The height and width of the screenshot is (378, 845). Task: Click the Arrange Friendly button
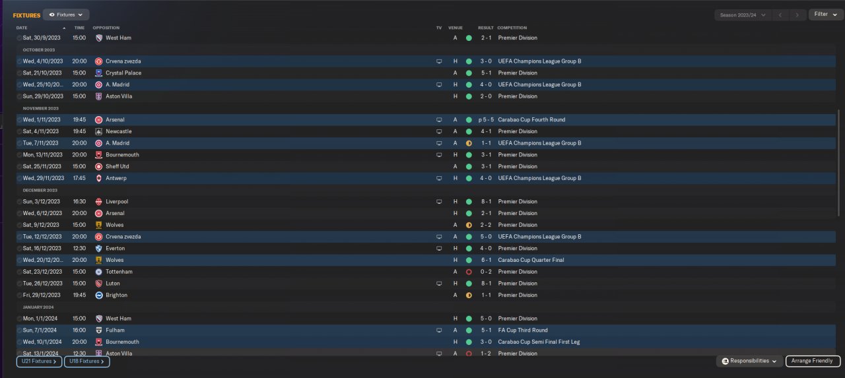[x=813, y=361]
